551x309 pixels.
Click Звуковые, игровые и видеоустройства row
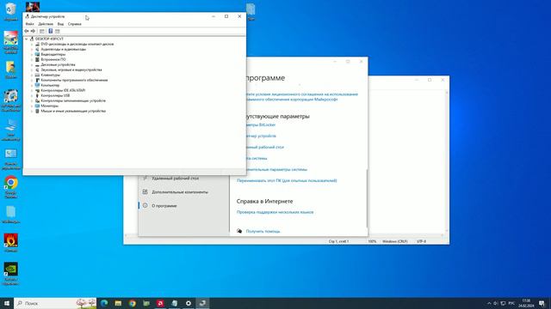(71, 70)
